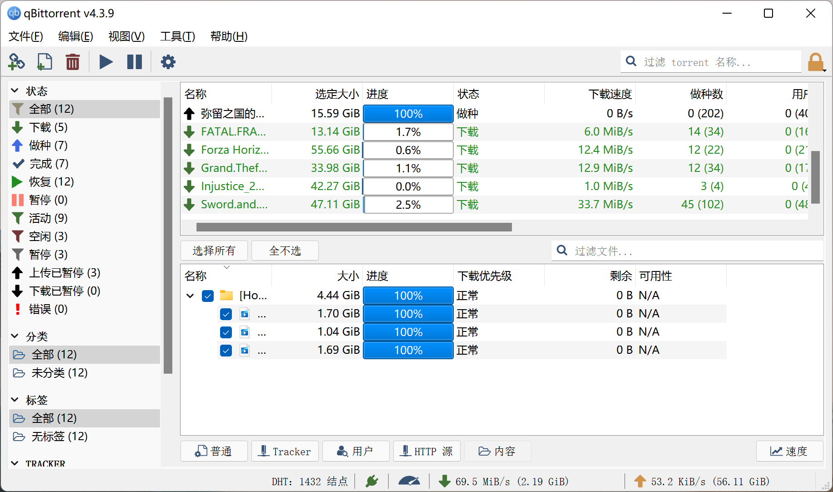Uncheck the 1.04 GiB file checkbox
Viewport: 833px width, 492px height.
click(x=226, y=332)
